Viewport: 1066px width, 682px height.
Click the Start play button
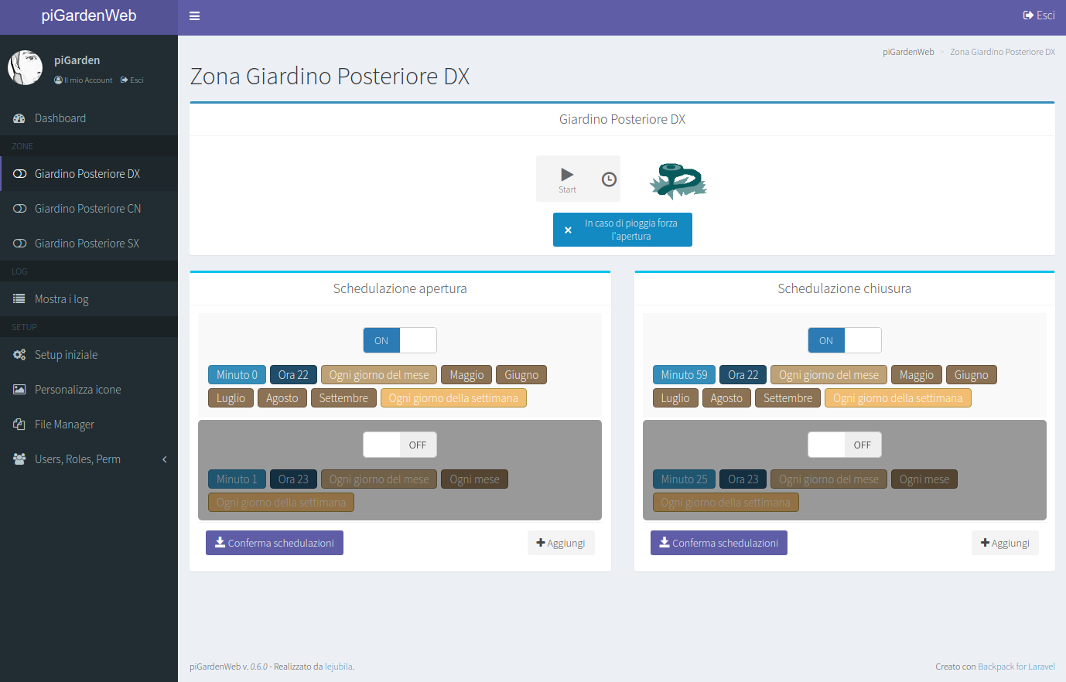pyautogui.click(x=567, y=179)
